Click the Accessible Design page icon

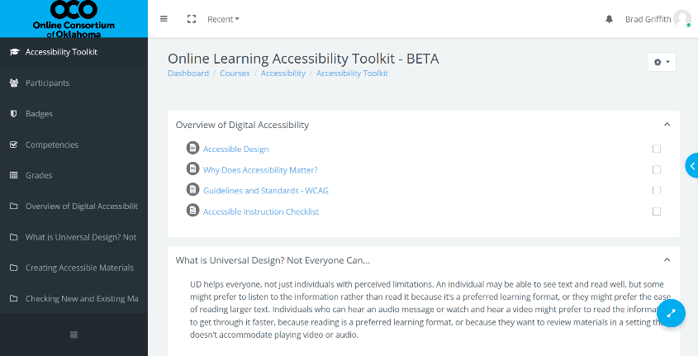click(x=192, y=149)
